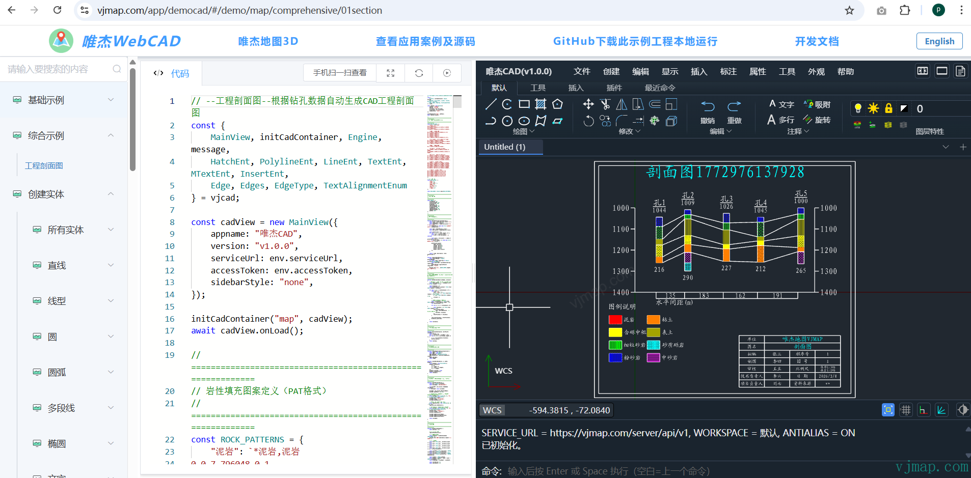Screen dimensions: 971x478
Task: Select the Rectangle drawing tool
Action: point(524,104)
